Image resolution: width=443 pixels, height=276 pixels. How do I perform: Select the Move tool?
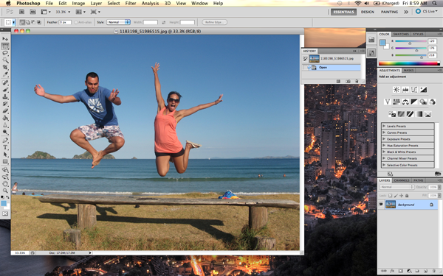(5, 39)
